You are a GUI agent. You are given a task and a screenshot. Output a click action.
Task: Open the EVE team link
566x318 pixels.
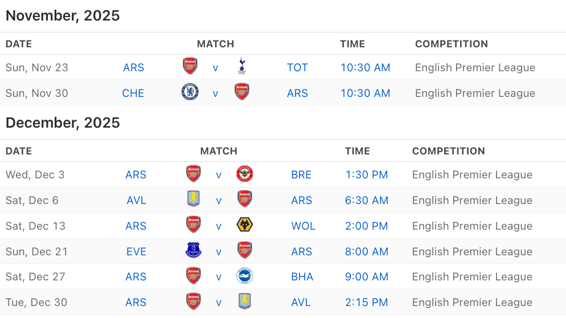coord(137,252)
